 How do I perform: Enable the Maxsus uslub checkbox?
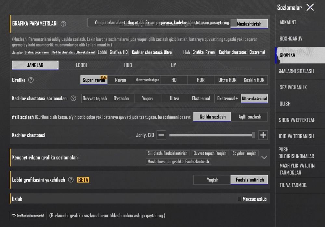coord(239,199)
